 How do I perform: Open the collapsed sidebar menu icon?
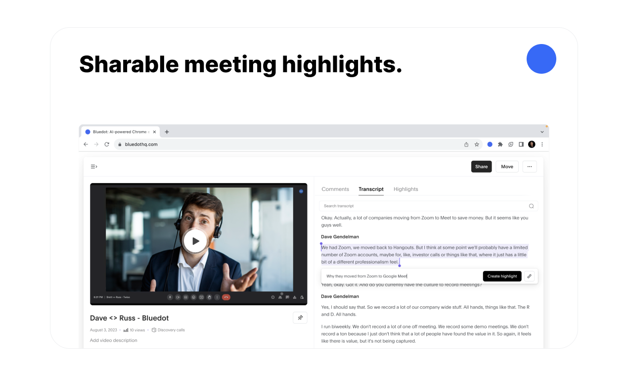coord(94,167)
